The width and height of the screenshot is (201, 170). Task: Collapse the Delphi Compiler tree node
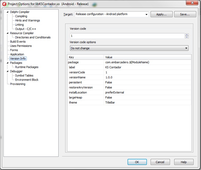(8, 12)
